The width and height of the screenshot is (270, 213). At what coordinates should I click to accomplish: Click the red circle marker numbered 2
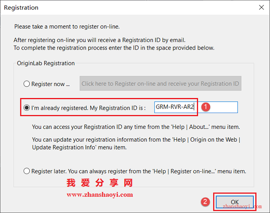205,201
